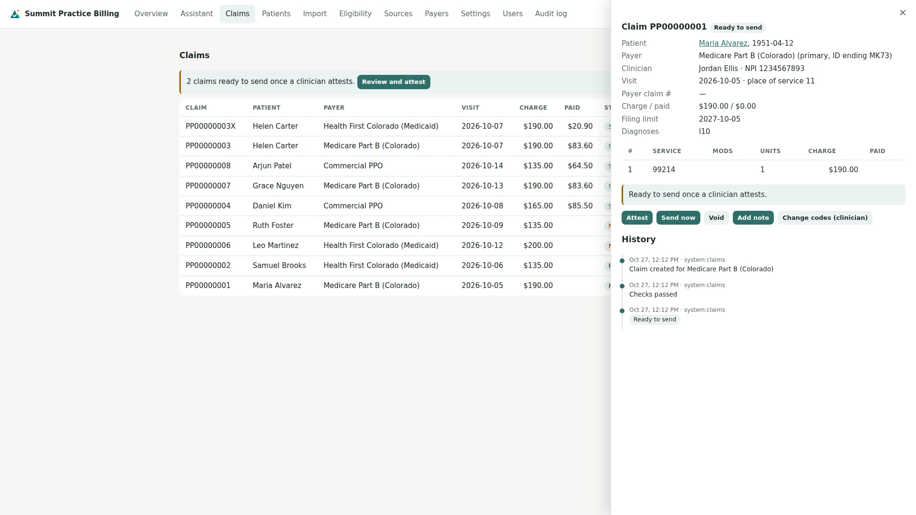The image size is (916, 515).
Task: Open claim PP00000007
Action: click(x=395, y=186)
